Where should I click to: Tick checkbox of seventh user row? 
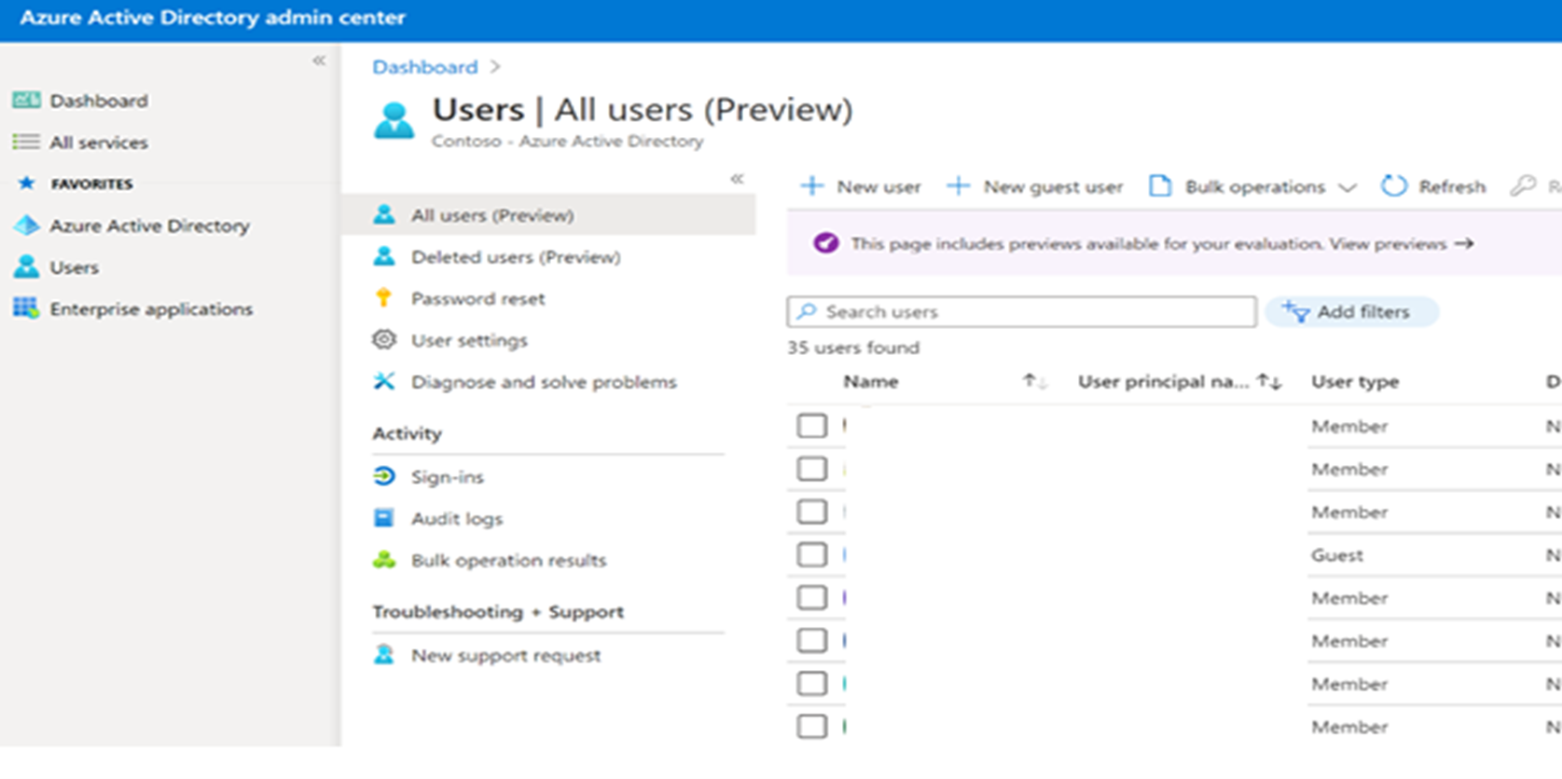pos(811,683)
